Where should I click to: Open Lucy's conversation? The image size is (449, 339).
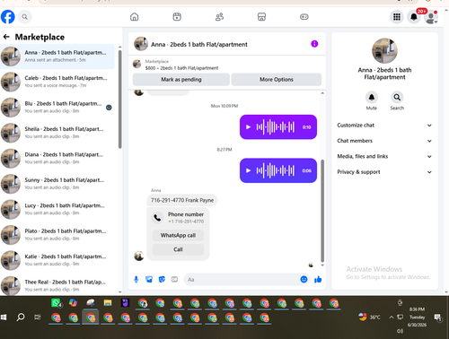57,209
